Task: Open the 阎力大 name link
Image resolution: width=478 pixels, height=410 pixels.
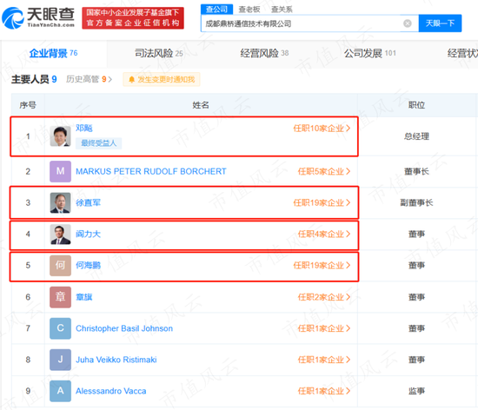Action: [x=88, y=234]
